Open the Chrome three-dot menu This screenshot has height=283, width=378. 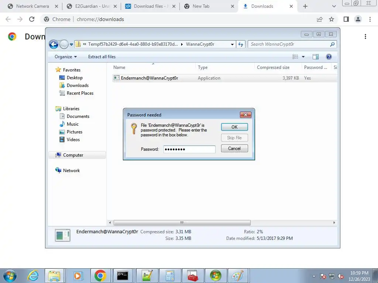click(x=370, y=19)
